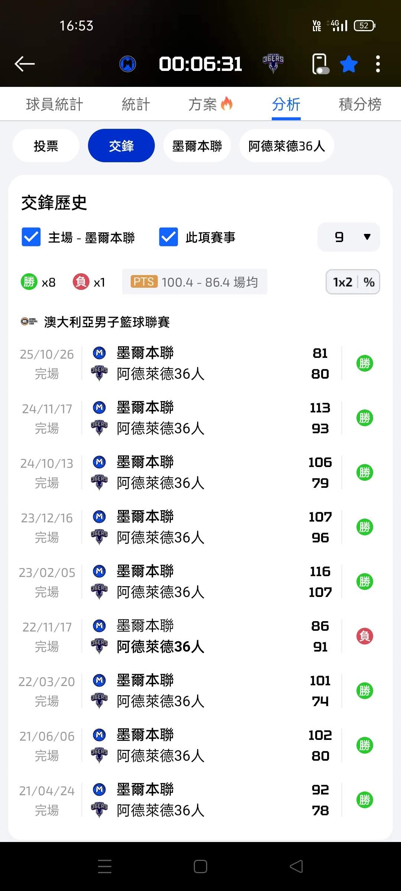
Task: Toggle the blue favorite star
Action: [349, 64]
